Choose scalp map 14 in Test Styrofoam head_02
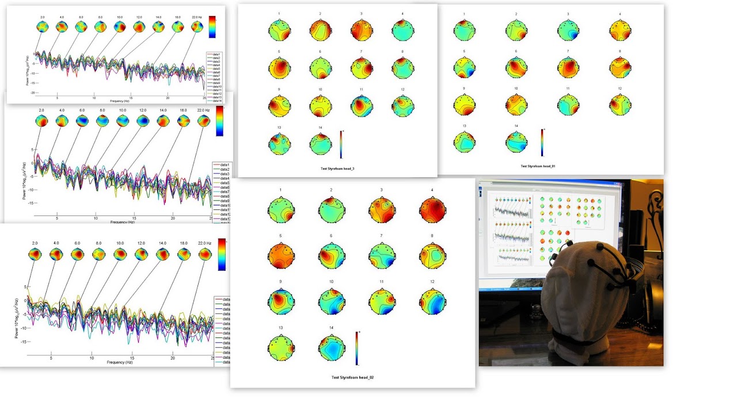 (332, 348)
